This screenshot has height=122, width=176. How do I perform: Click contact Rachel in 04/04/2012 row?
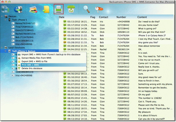coord(103,49)
